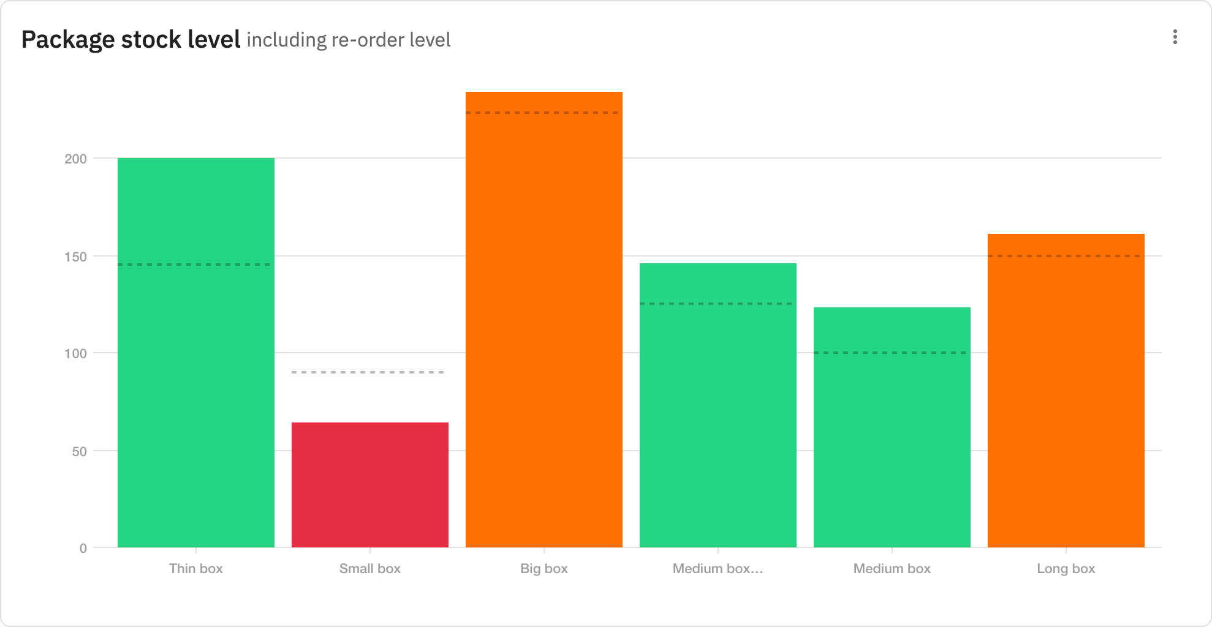This screenshot has width=1212, height=627.
Task: Click the Small box axis label
Action: point(370,569)
